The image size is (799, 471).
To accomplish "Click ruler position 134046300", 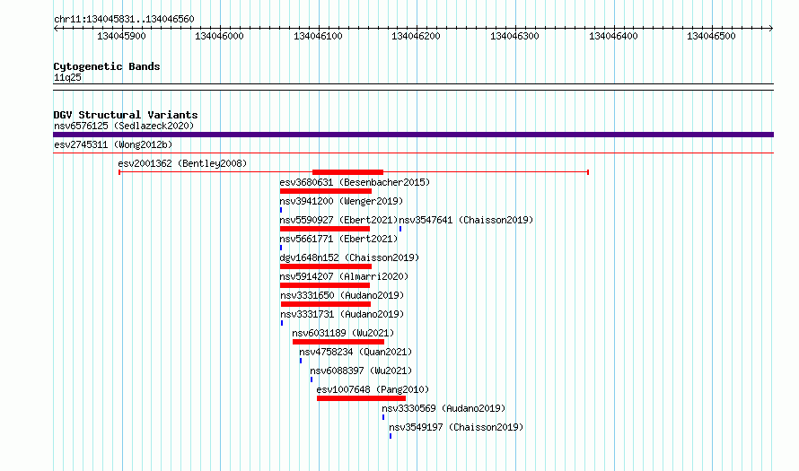I will coord(514,36).
